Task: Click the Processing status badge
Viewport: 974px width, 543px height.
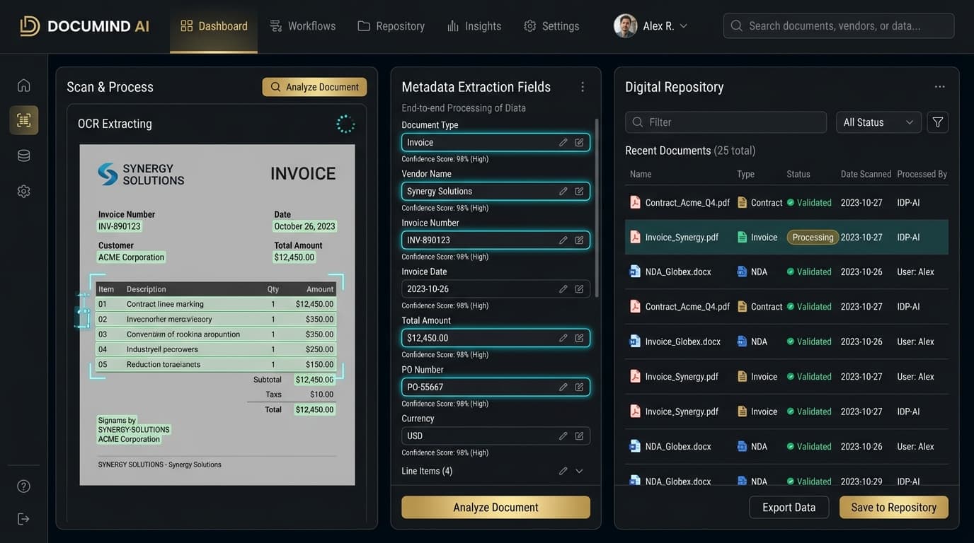Action: (813, 238)
